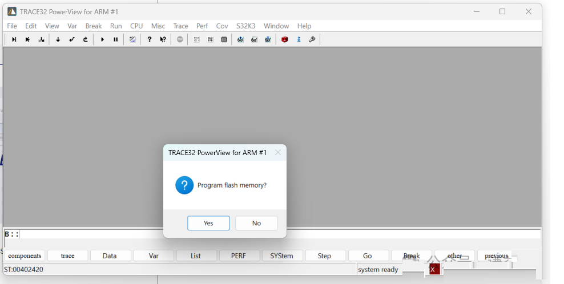Open the Trace menu
The image size is (564, 284).
(180, 26)
